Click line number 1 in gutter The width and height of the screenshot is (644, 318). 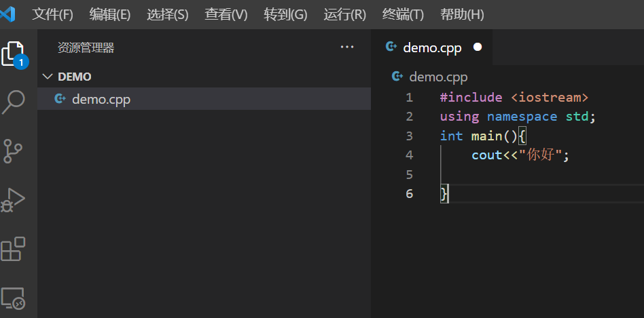point(409,98)
